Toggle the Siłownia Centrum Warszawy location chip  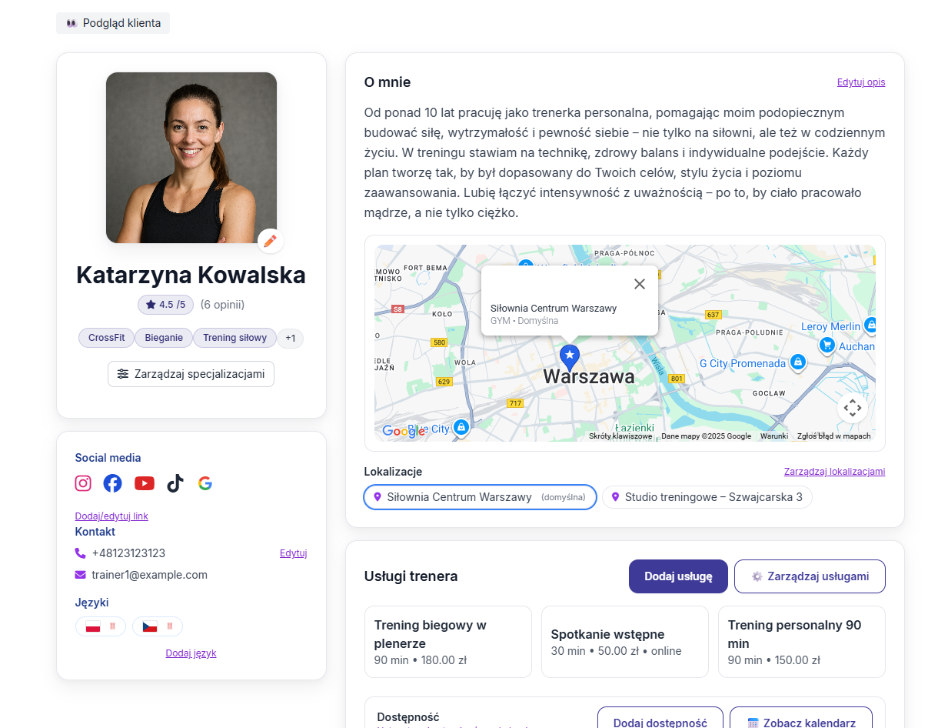[479, 497]
